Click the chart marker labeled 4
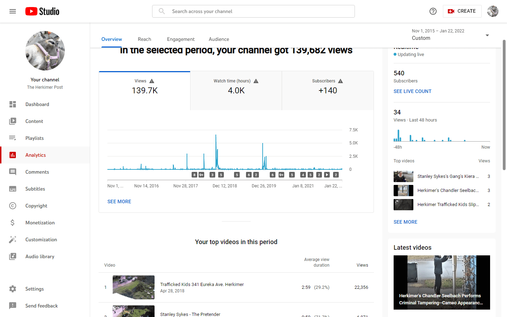 pos(303,175)
